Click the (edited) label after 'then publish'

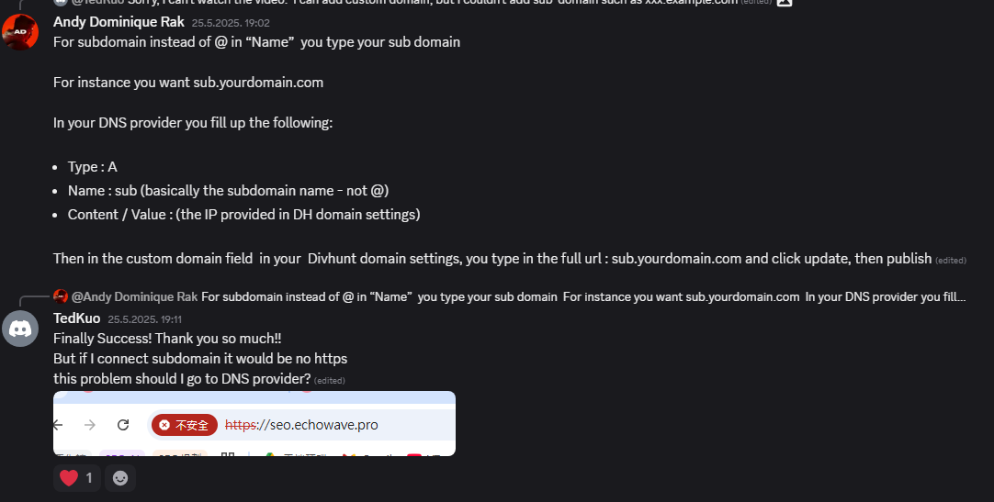point(950,261)
